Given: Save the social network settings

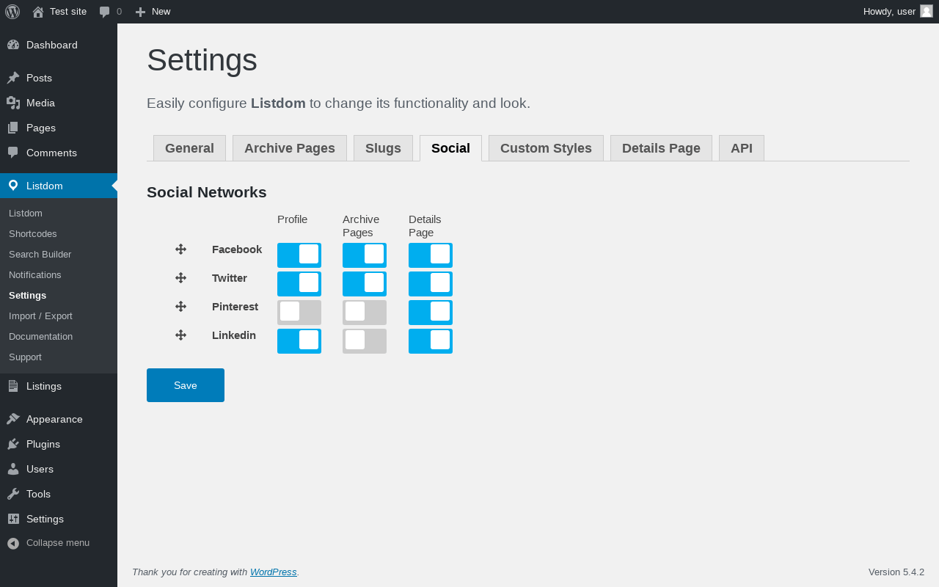Looking at the screenshot, I should pos(186,385).
